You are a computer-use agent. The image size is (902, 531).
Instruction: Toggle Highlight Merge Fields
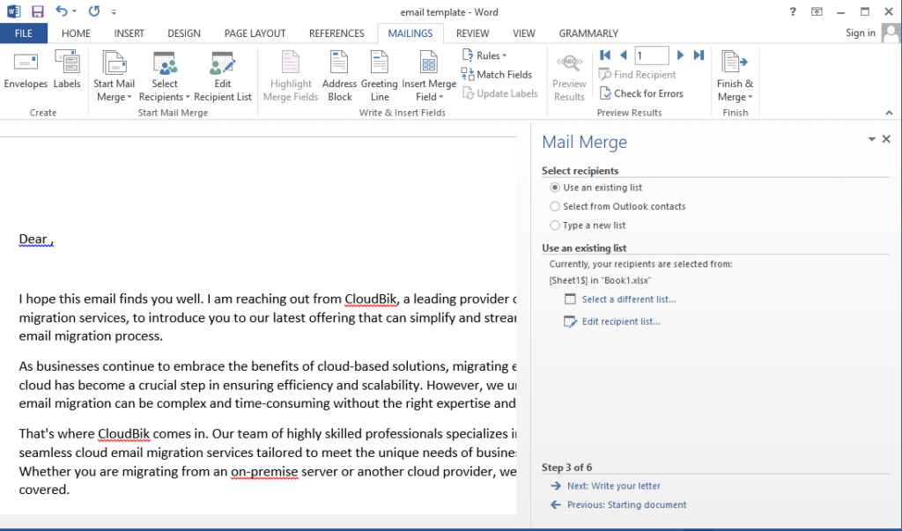(290, 75)
